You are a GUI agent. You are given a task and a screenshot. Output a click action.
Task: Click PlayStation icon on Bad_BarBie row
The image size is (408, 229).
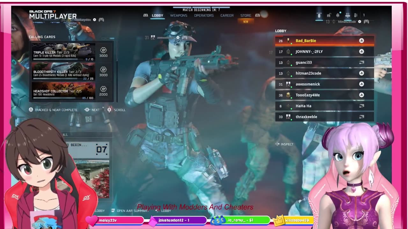361,41
